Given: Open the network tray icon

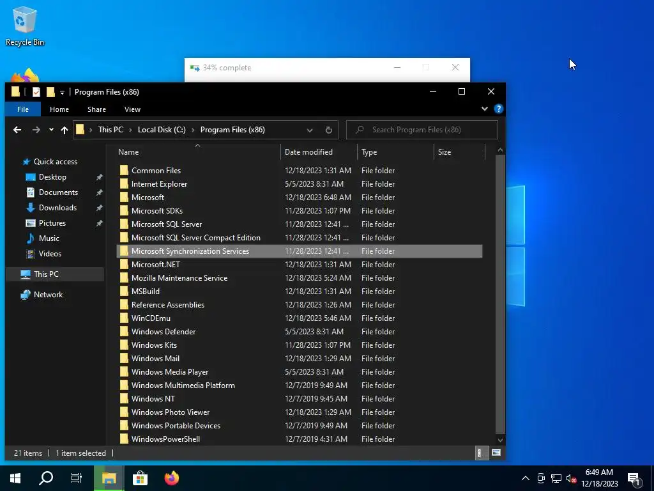Looking at the screenshot, I should [556, 478].
